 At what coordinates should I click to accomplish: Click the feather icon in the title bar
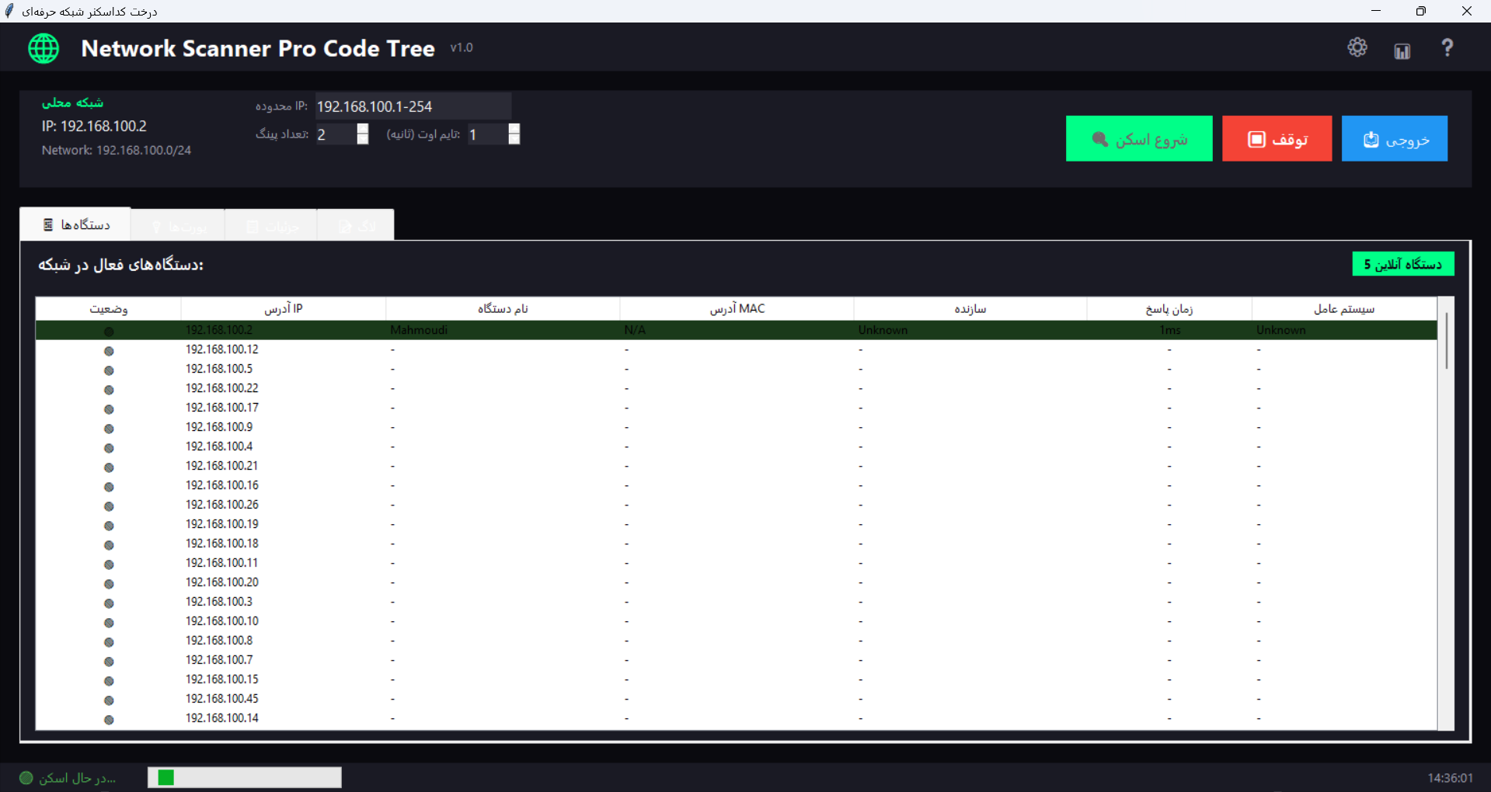pos(9,11)
